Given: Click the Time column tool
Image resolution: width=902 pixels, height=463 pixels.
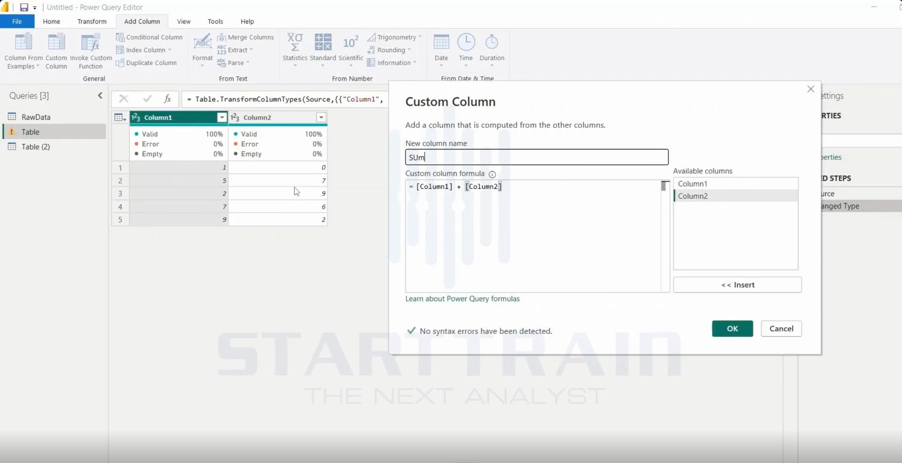Looking at the screenshot, I should coord(466,49).
